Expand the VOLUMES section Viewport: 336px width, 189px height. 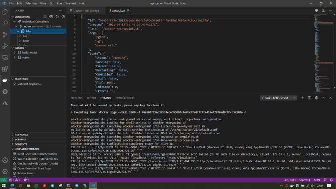(x=13, y=139)
